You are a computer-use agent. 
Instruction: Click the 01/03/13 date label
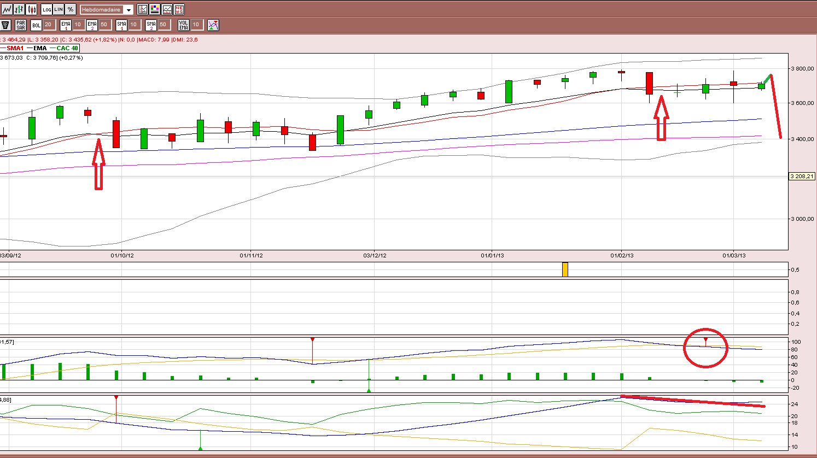pyautogui.click(x=734, y=255)
